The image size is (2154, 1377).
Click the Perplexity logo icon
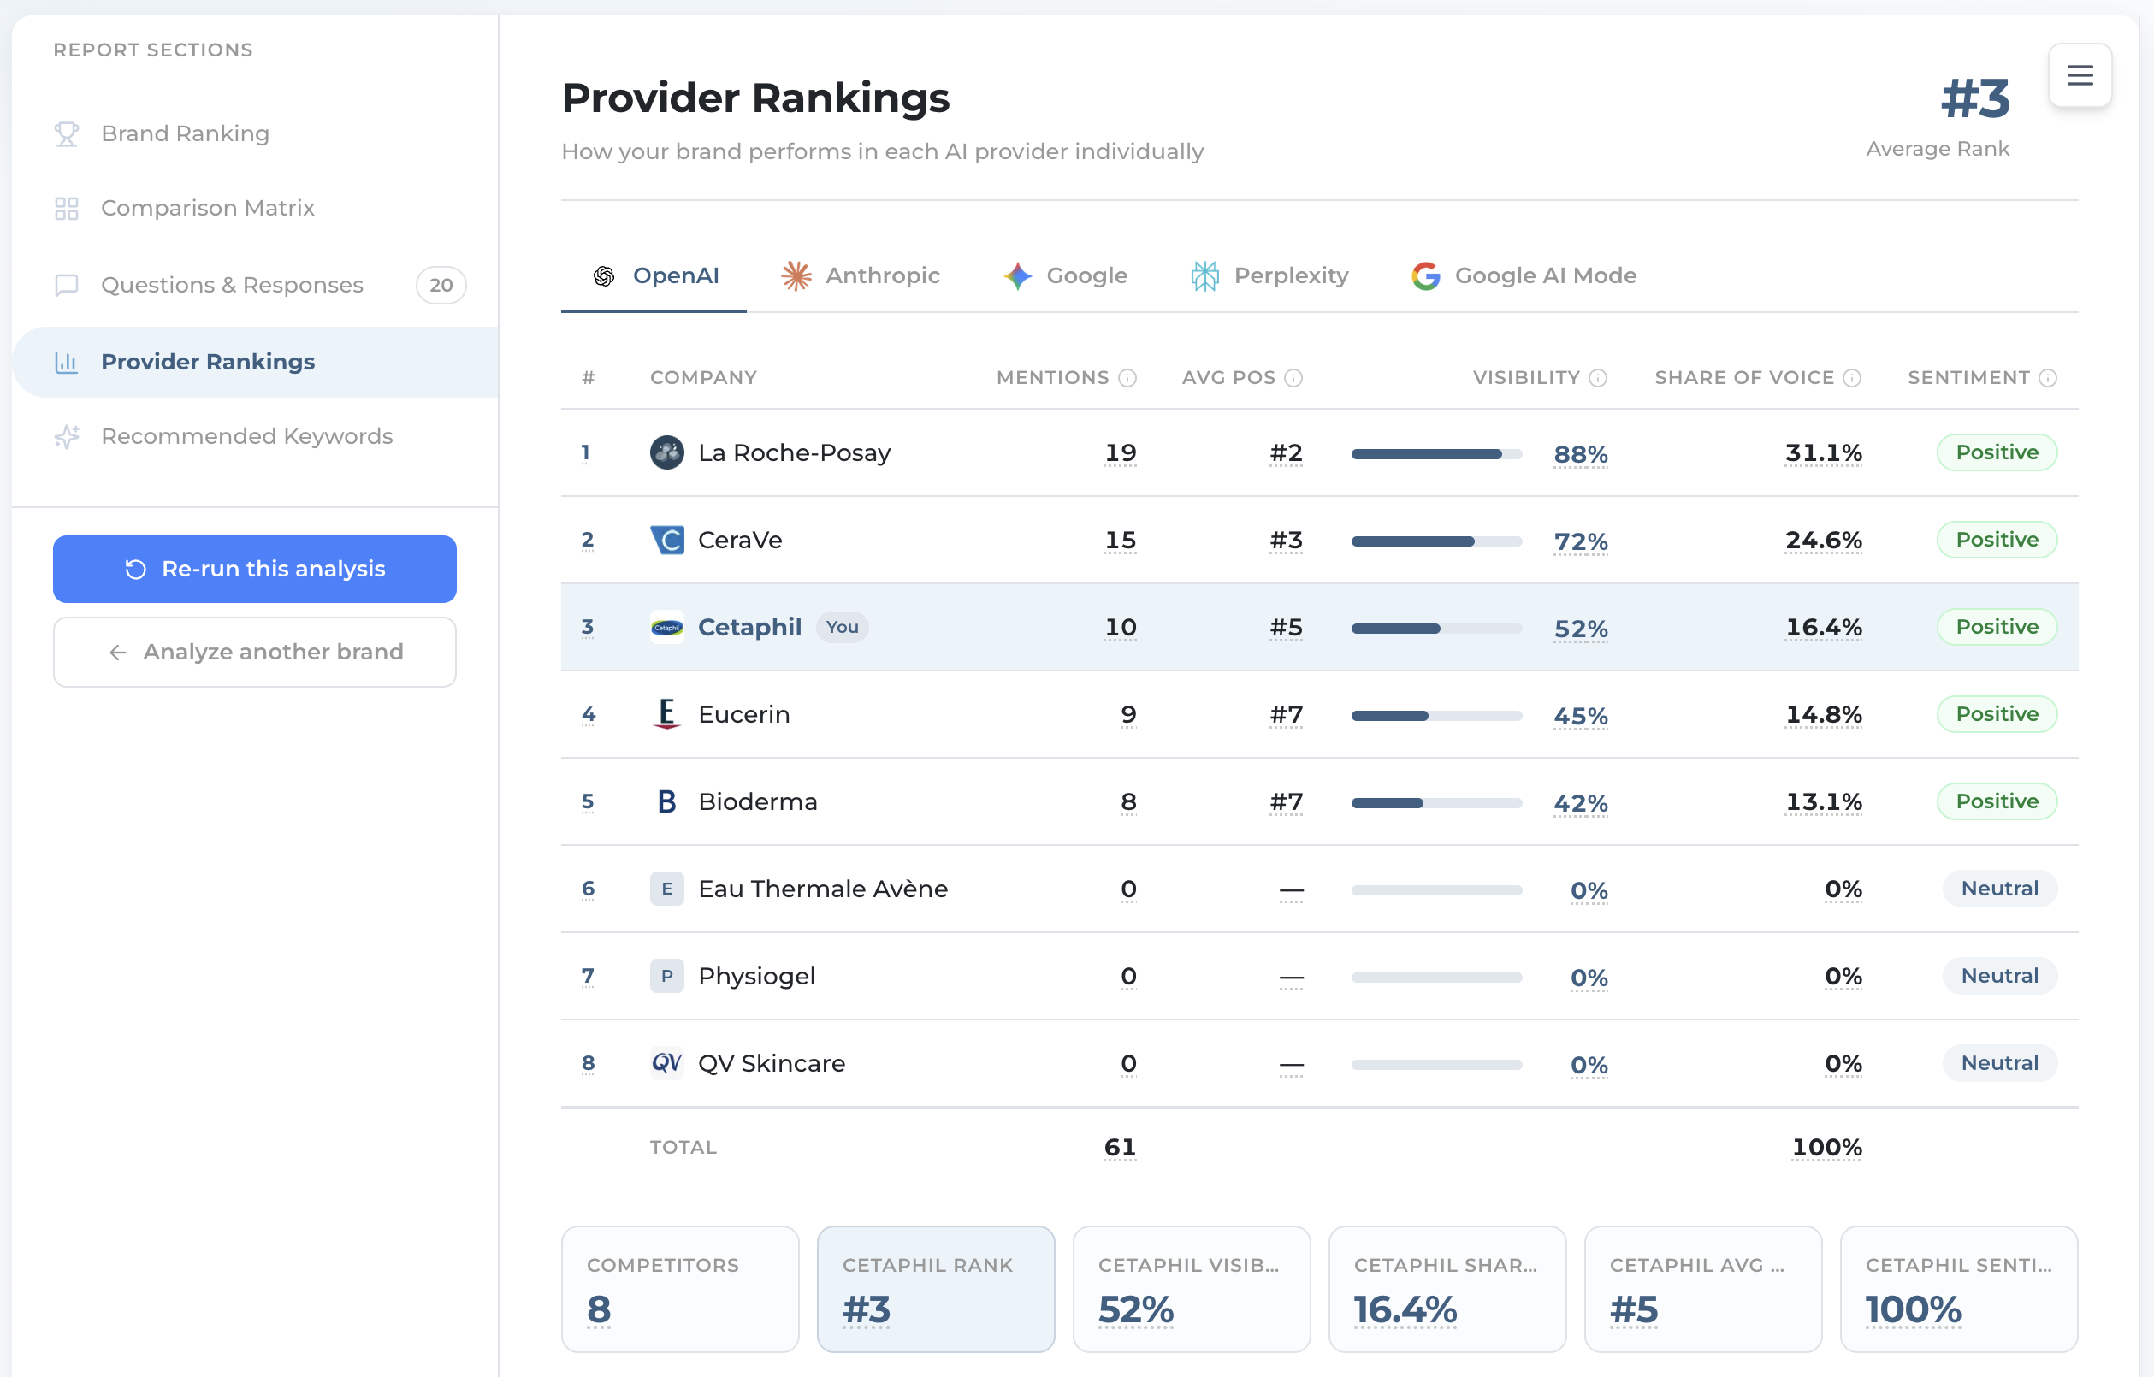1205,276
